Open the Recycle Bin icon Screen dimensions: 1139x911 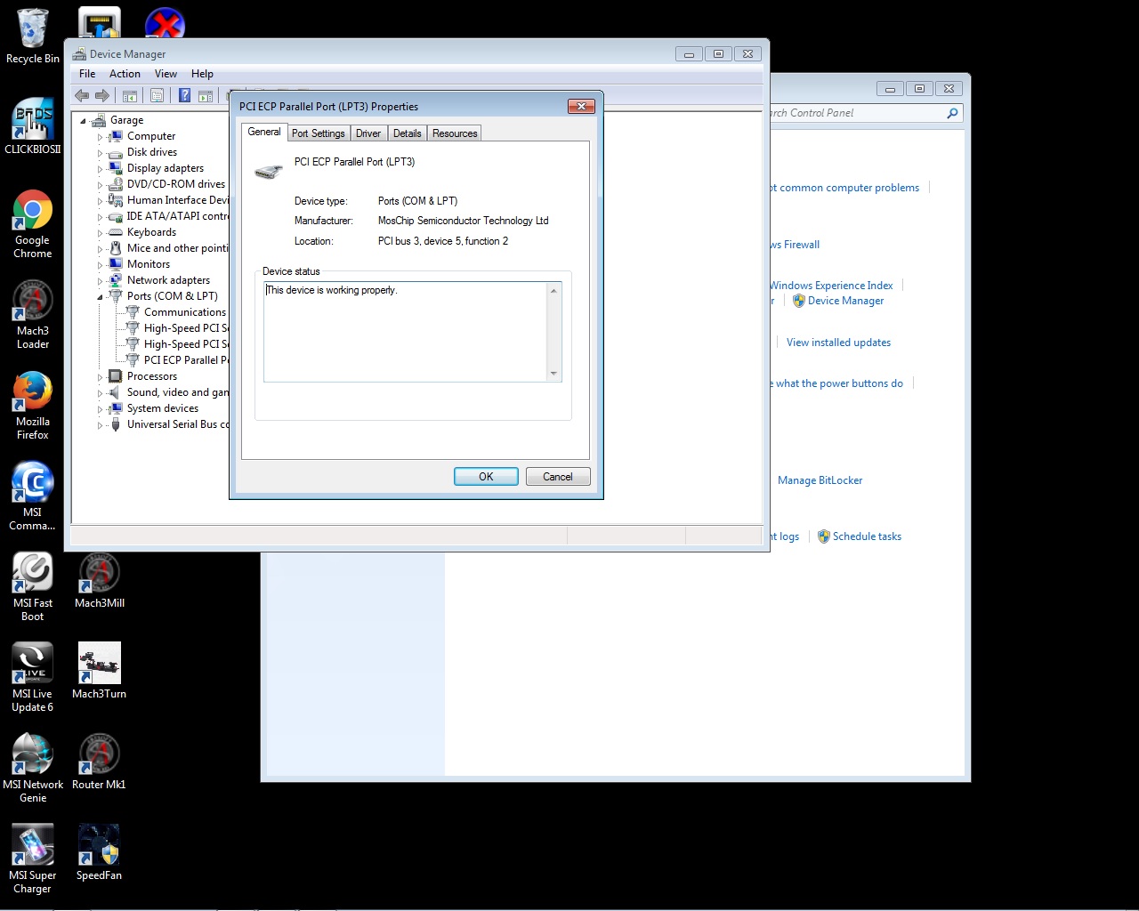point(33,30)
